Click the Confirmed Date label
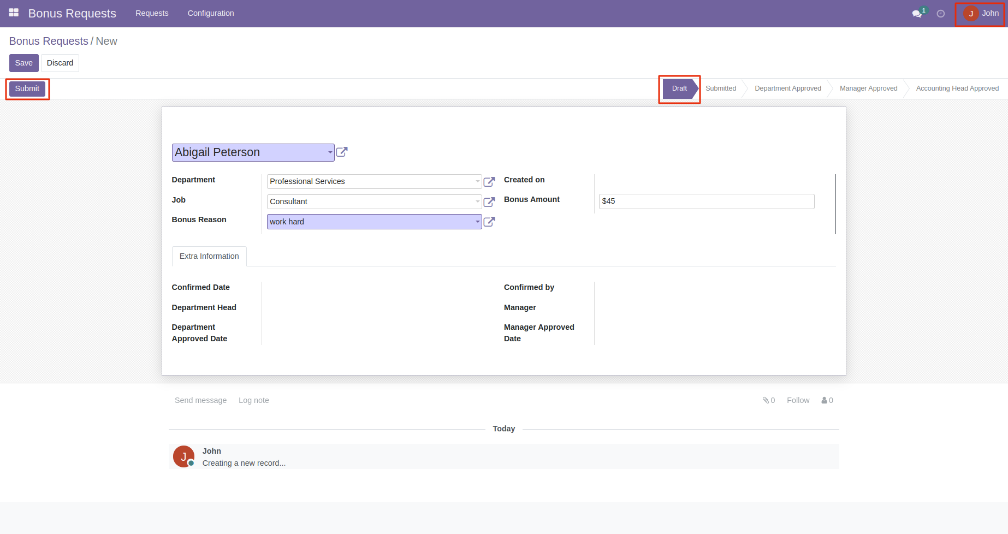1008x534 pixels. pyautogui.click(x=201, y=287)
